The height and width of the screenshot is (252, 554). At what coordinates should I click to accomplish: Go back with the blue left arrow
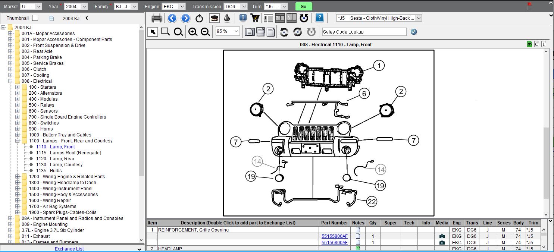click(172, 18)
